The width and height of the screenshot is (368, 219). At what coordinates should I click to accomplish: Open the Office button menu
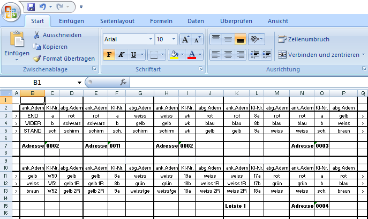(x=11, y=12)
